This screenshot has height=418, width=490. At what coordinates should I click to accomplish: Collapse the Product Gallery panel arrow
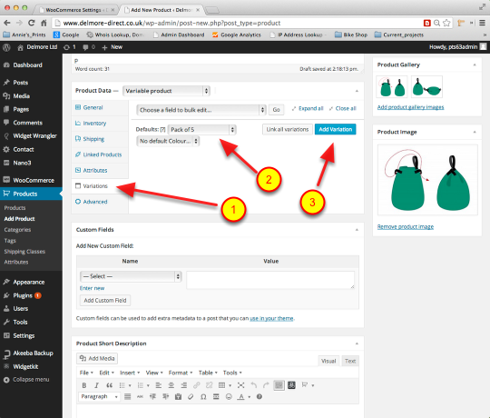(x=475, y=65)
